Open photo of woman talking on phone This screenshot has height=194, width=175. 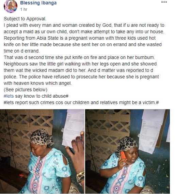(x=128, y=152)
